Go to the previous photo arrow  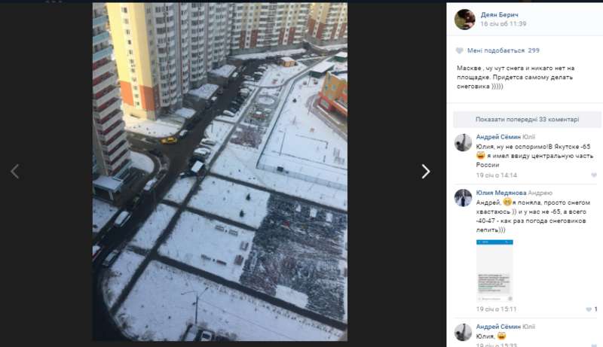coord(14,172)
